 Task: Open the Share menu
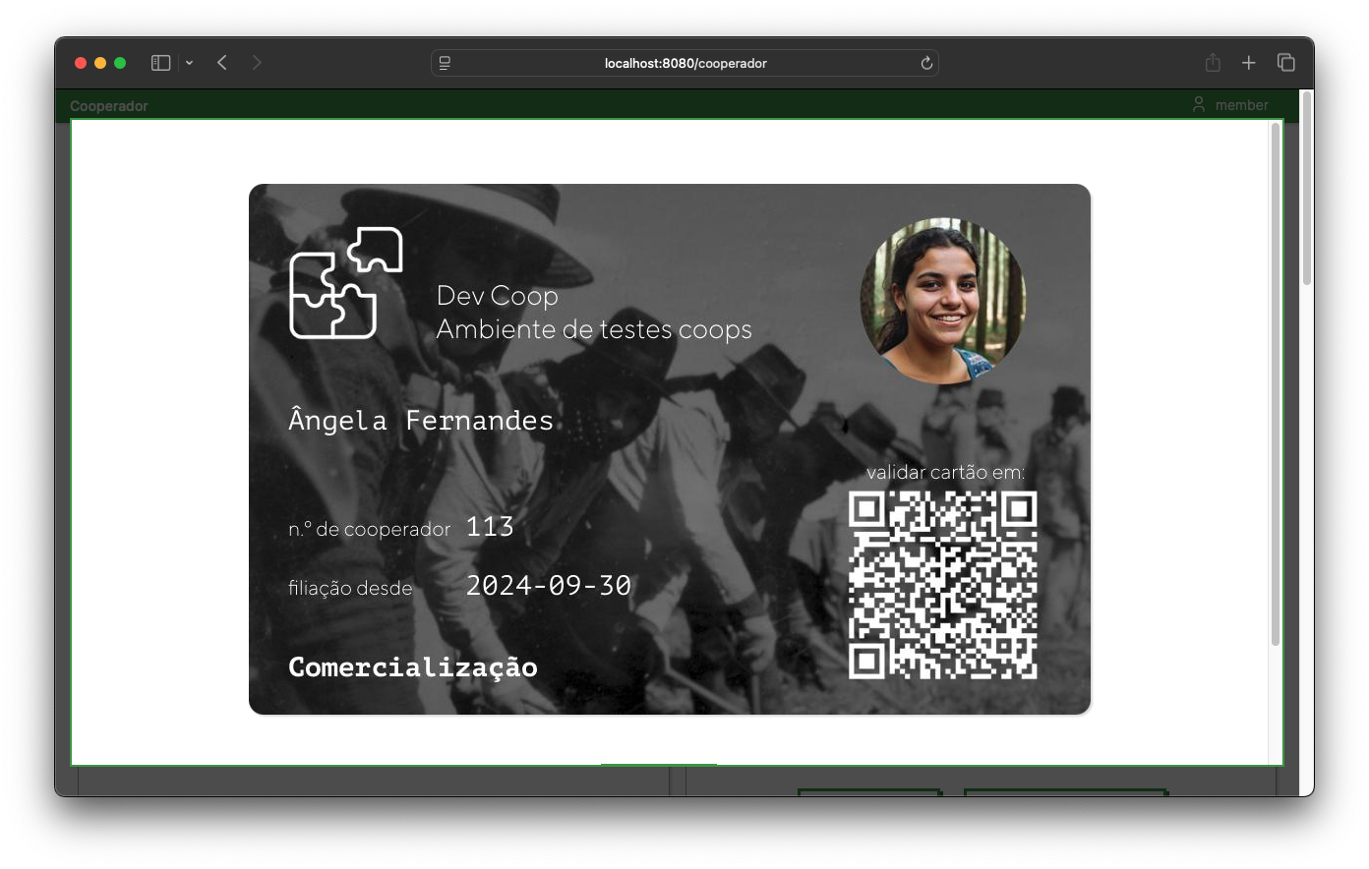coord(1213,63)
